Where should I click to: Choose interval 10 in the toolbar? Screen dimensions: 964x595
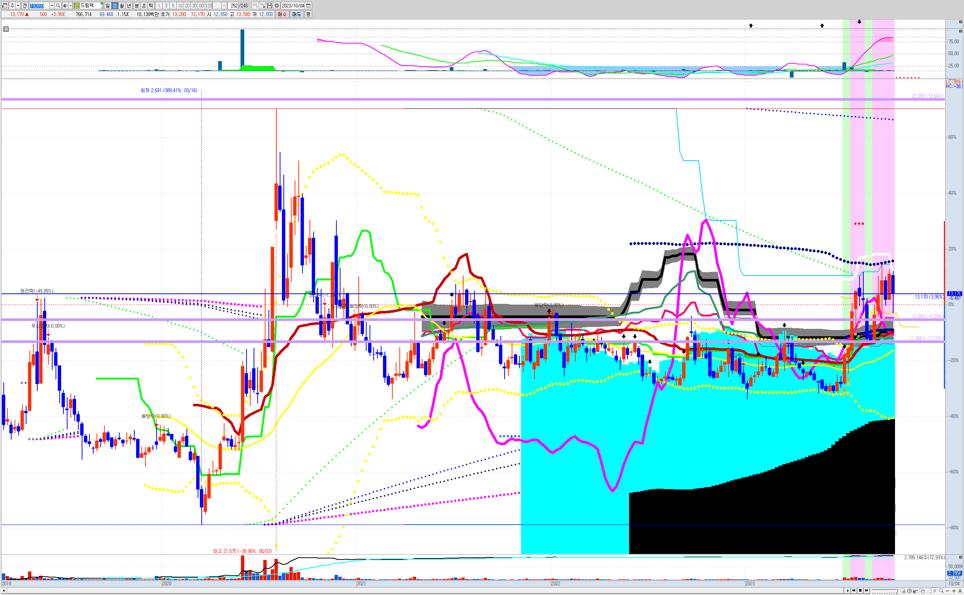tap(180, 6)
